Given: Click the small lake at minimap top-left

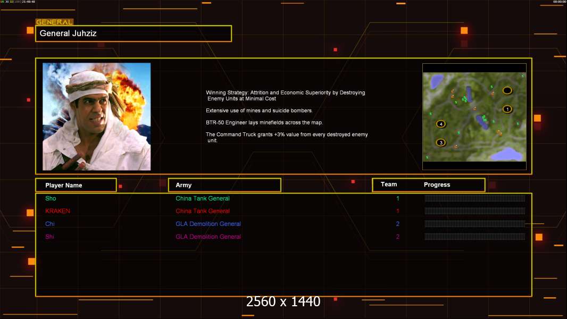Looking at the screenshot, I should (437, 81).
